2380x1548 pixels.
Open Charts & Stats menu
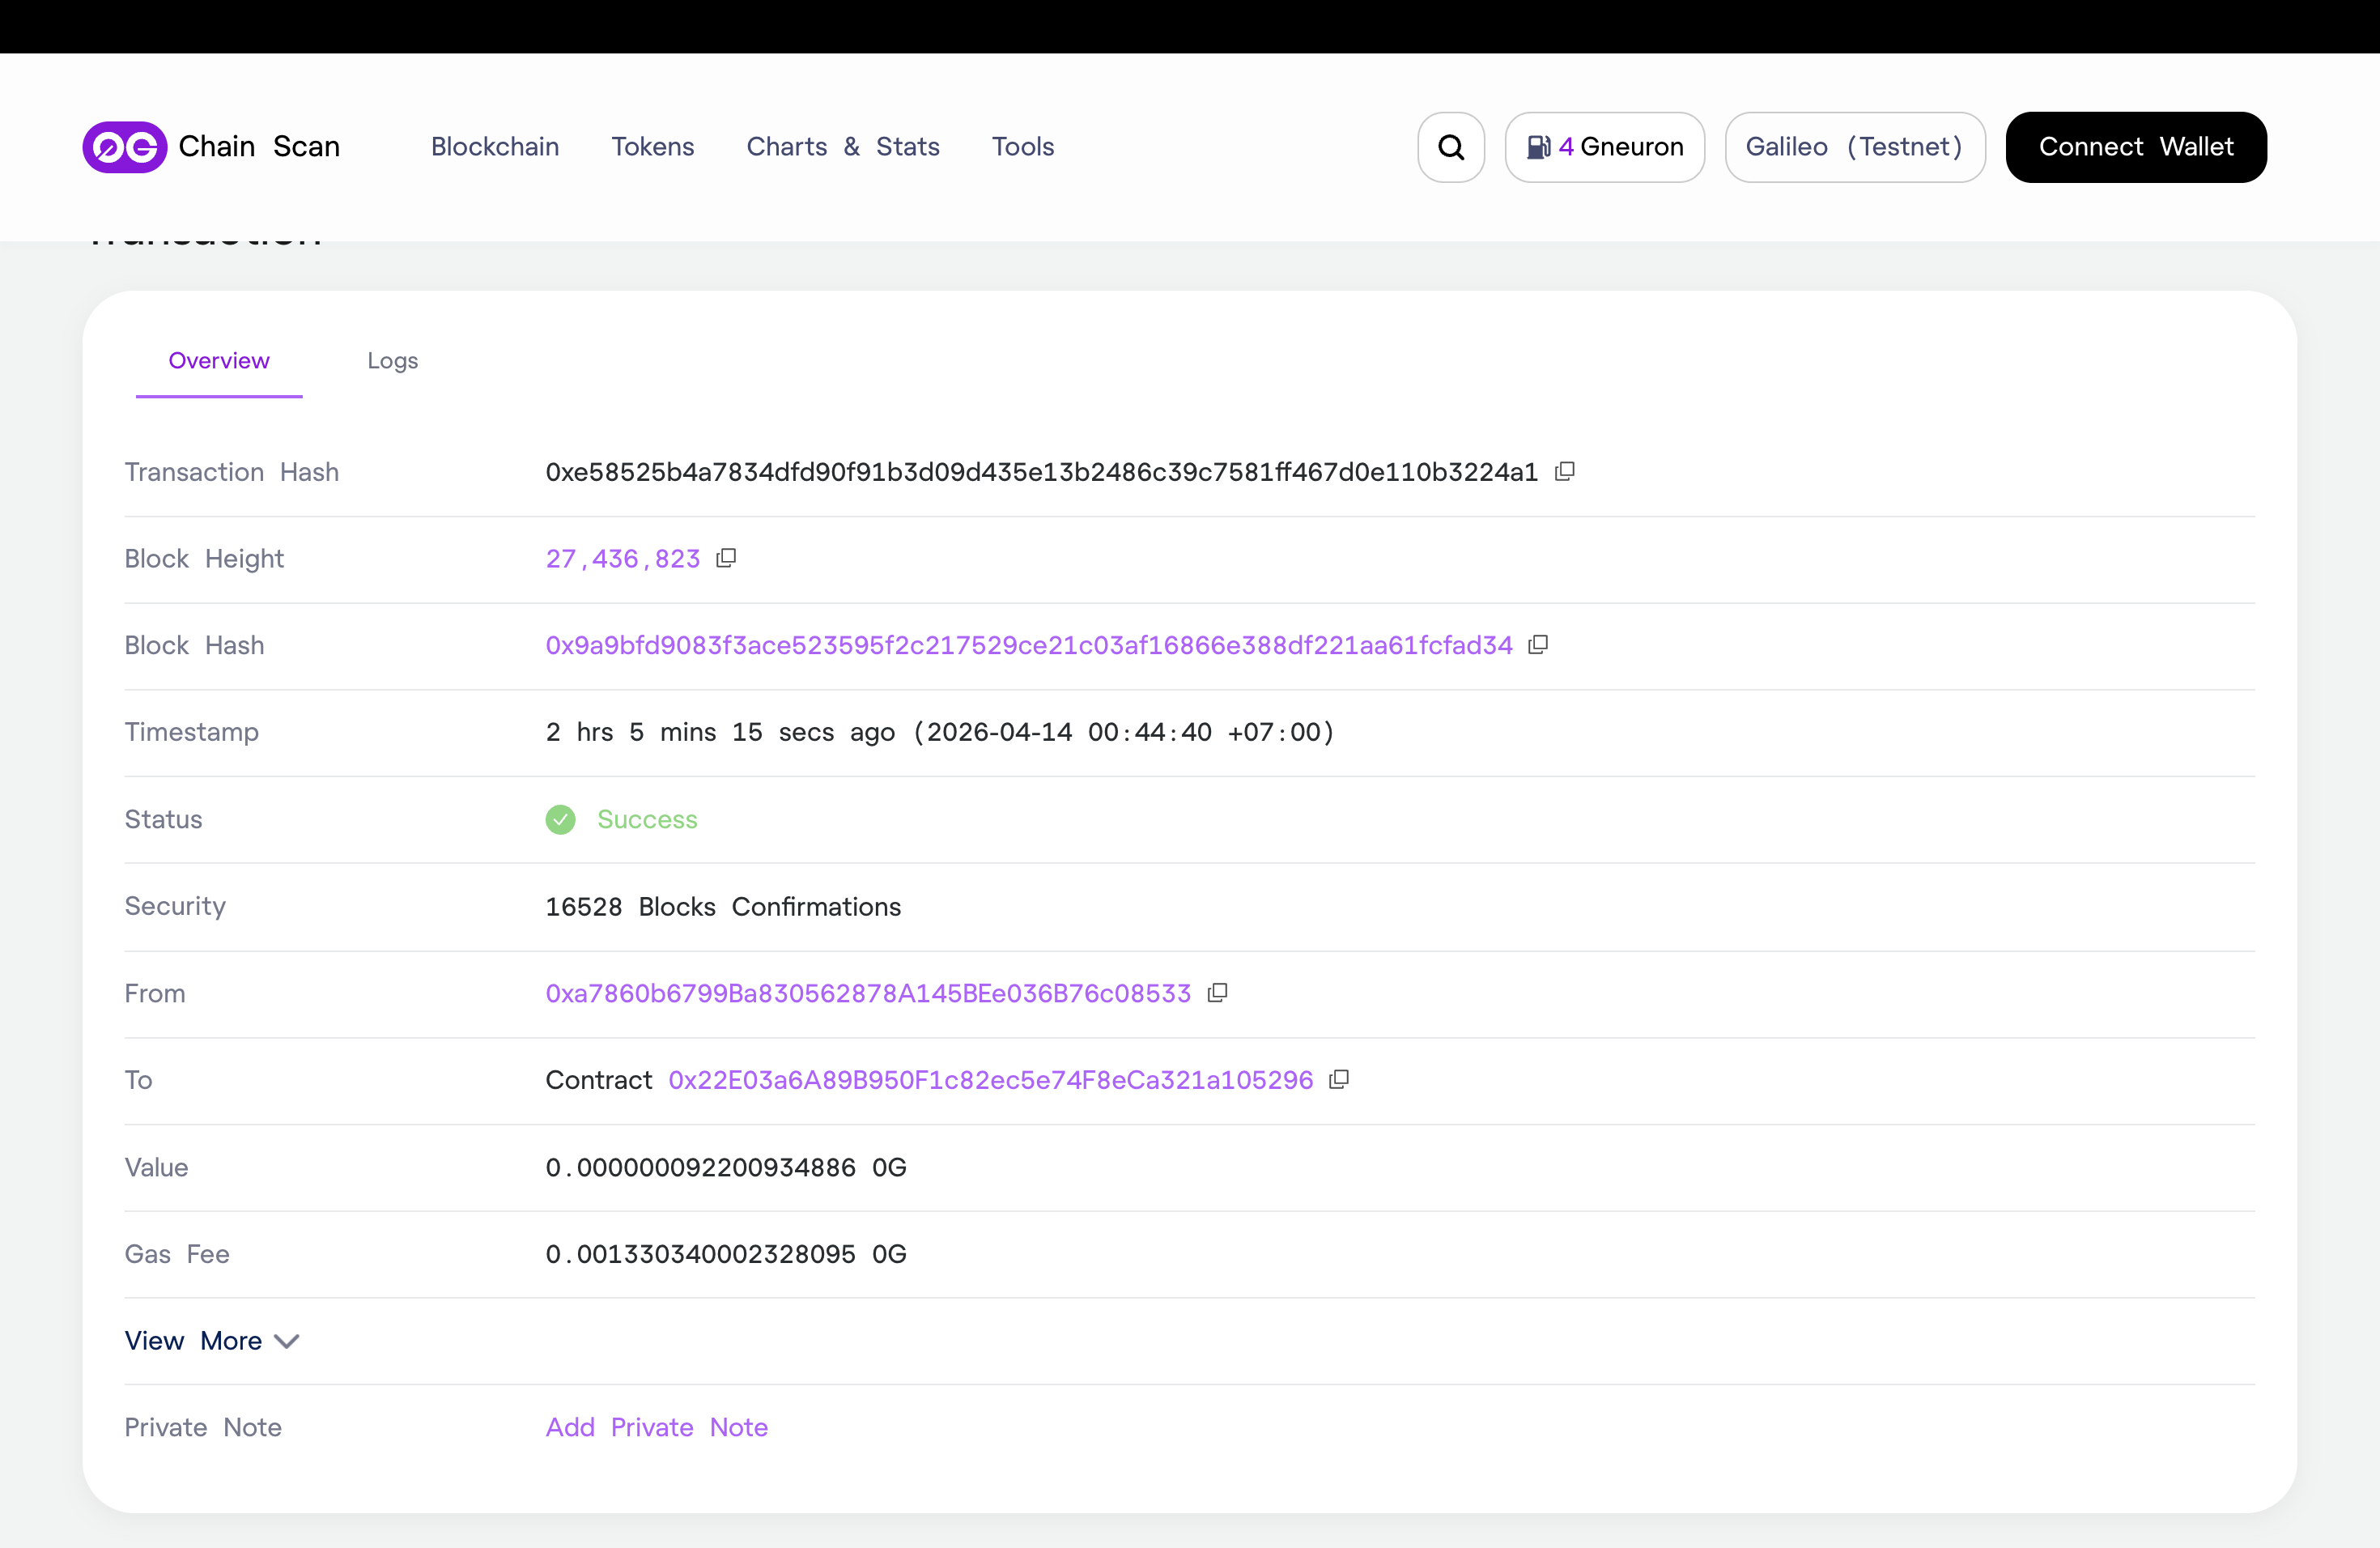pos(842,147)
